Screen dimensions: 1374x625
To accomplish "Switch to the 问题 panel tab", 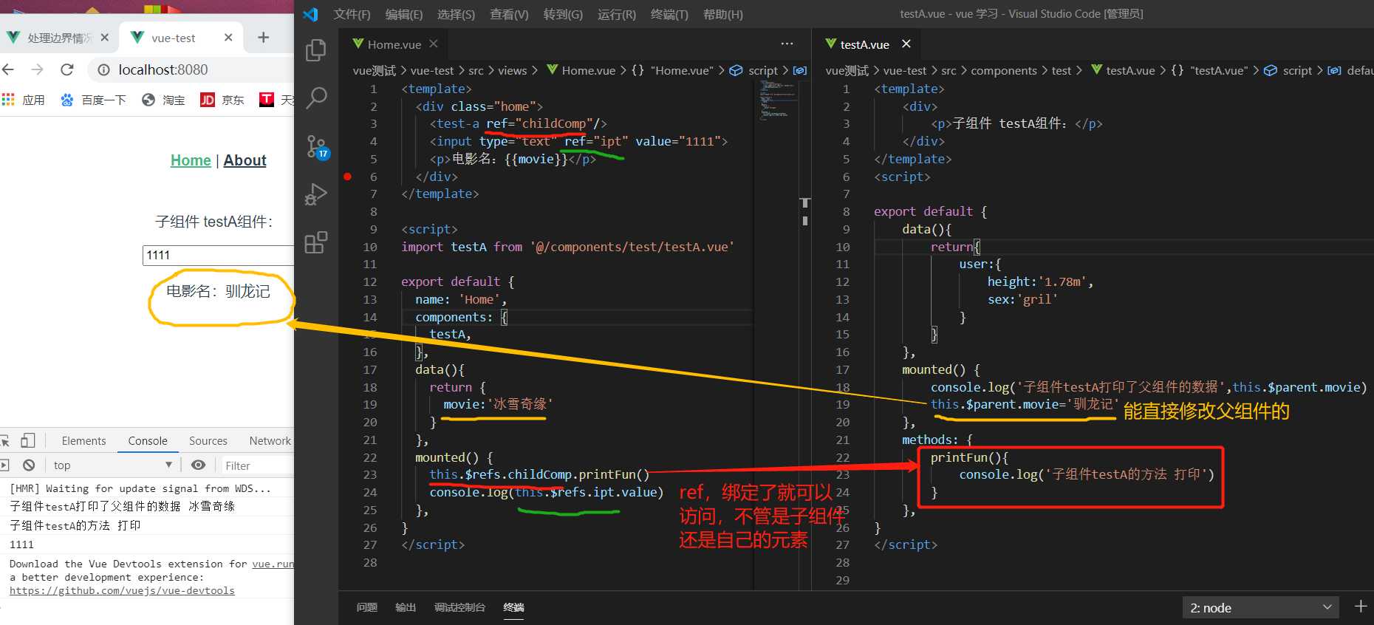I will (366, 607).
